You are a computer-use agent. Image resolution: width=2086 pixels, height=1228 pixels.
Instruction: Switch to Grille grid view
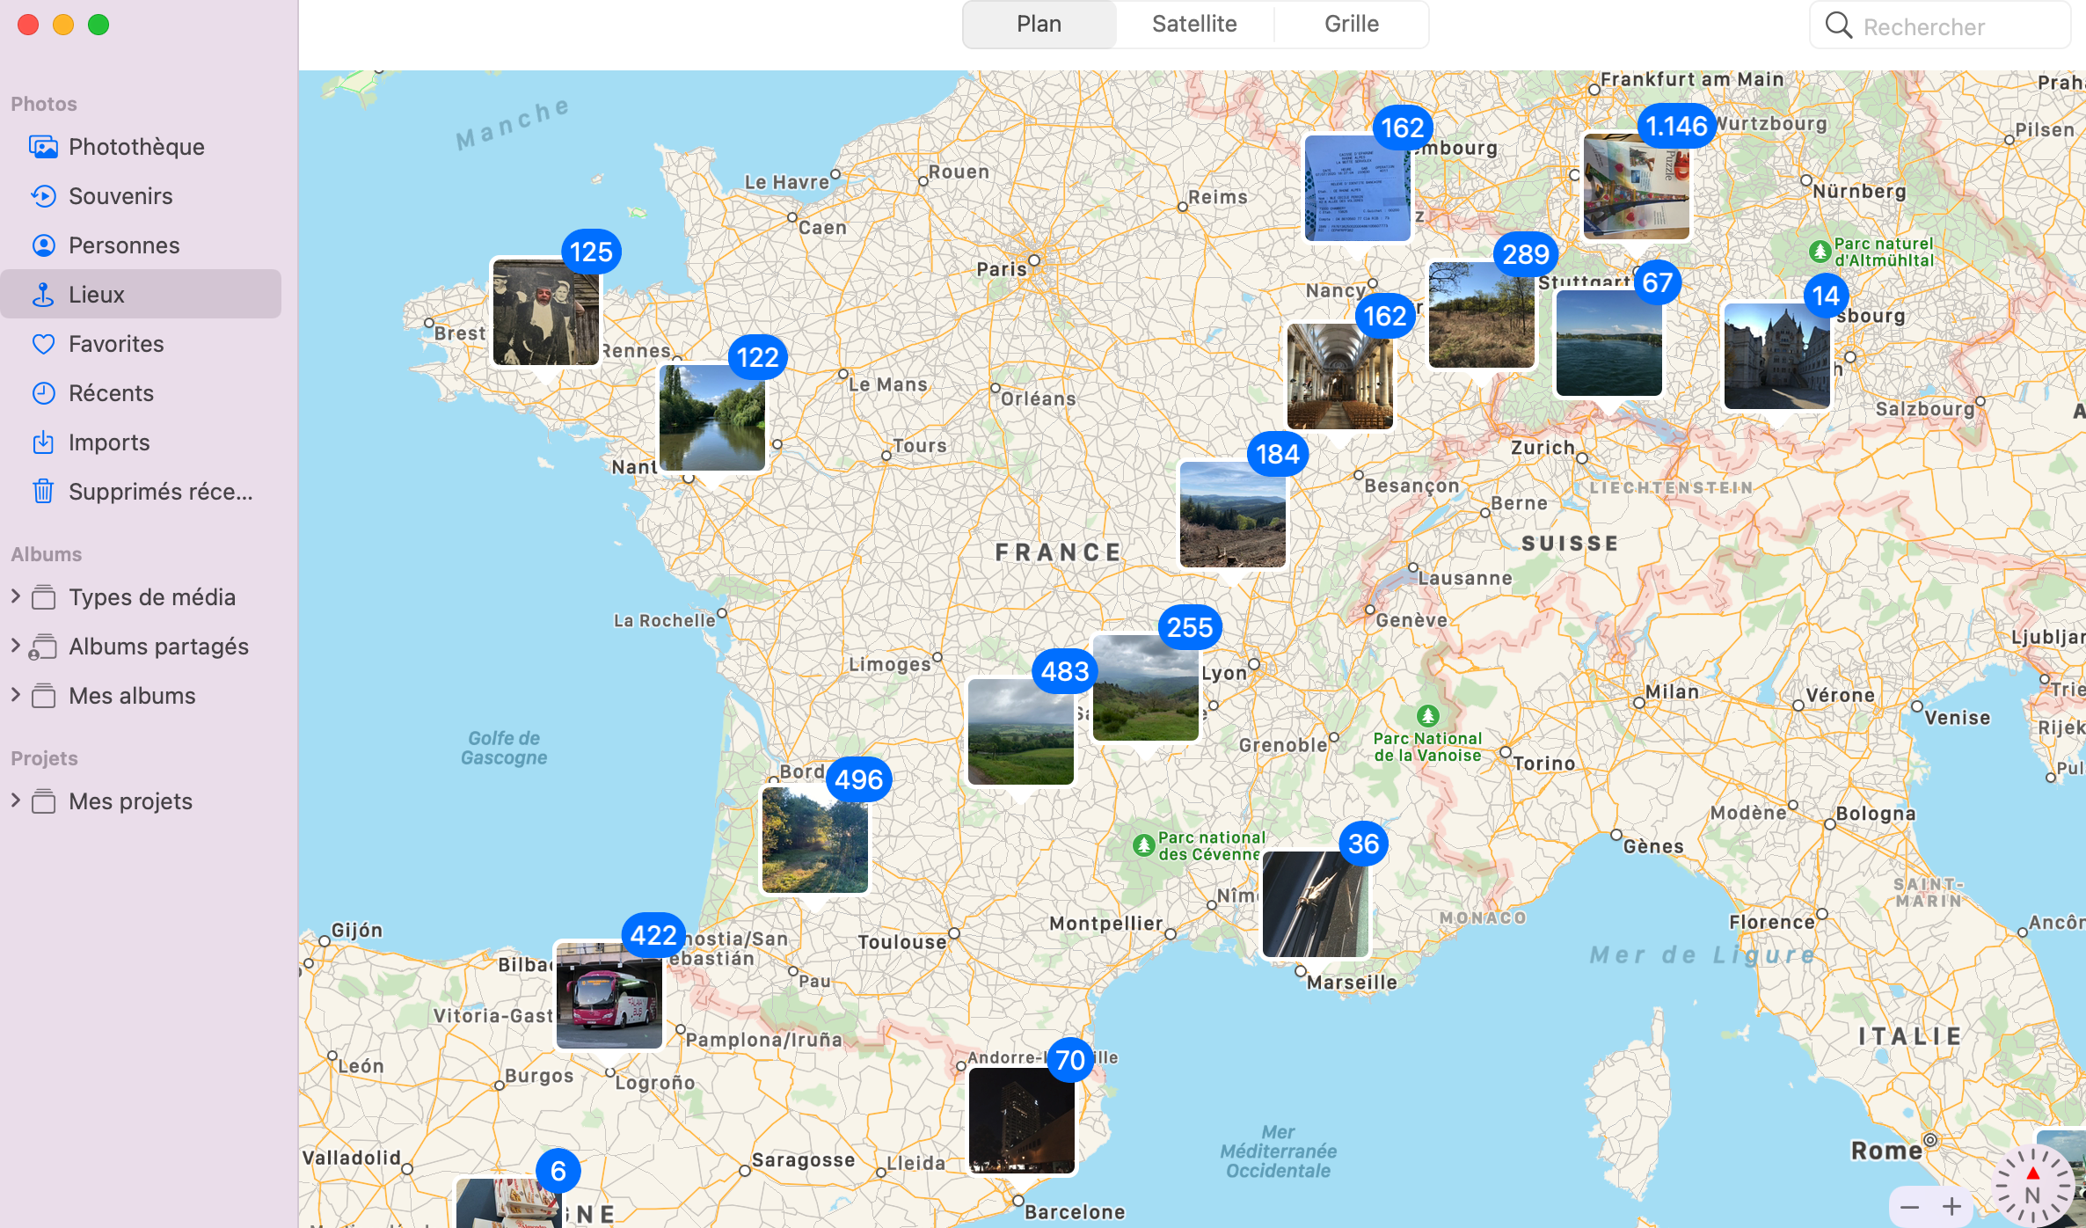(x=1351, y=24)
